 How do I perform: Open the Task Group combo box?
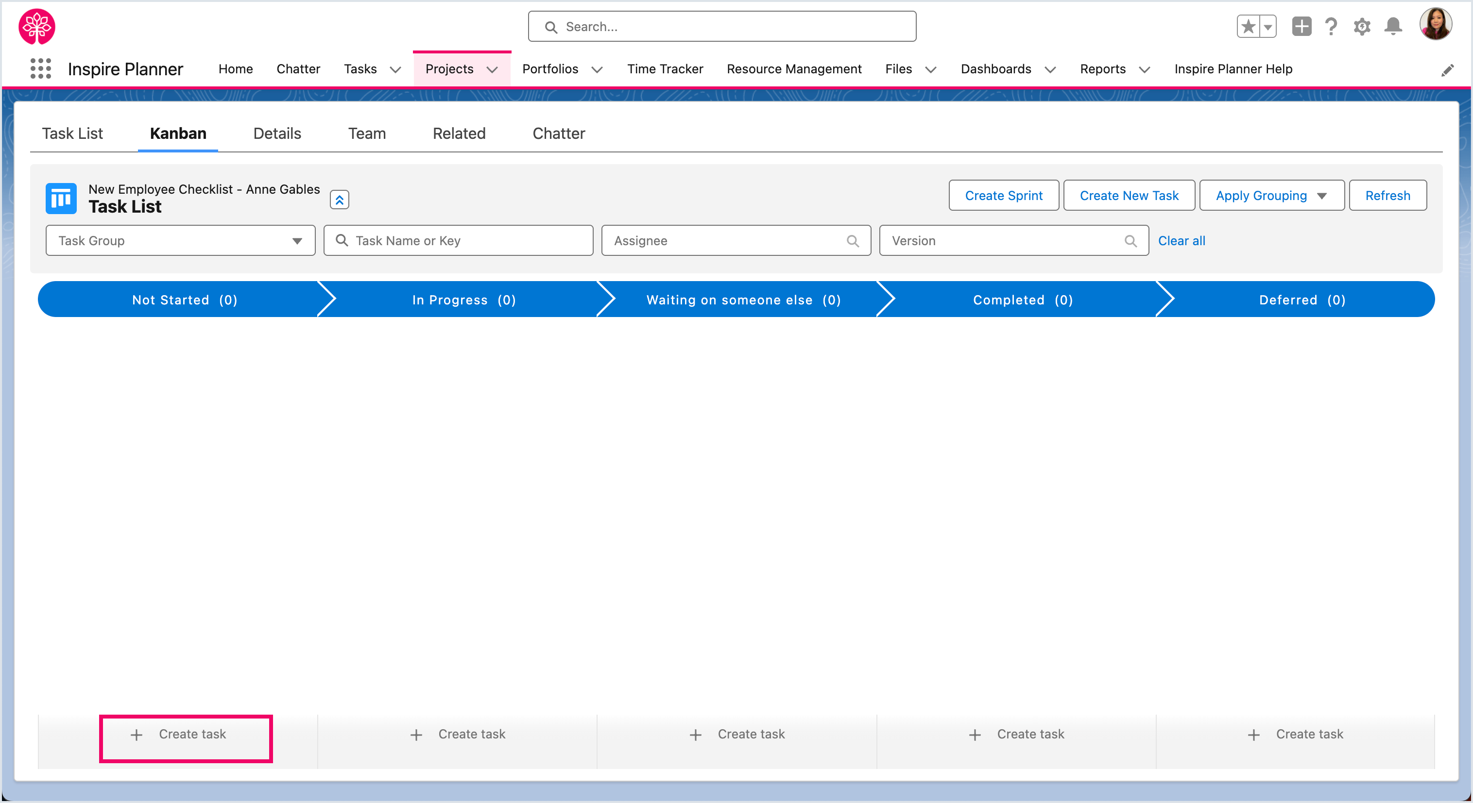tap(180, 241)
